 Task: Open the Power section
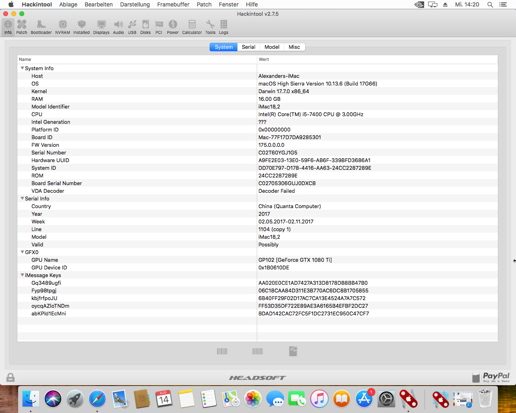(x=173, y=27)
